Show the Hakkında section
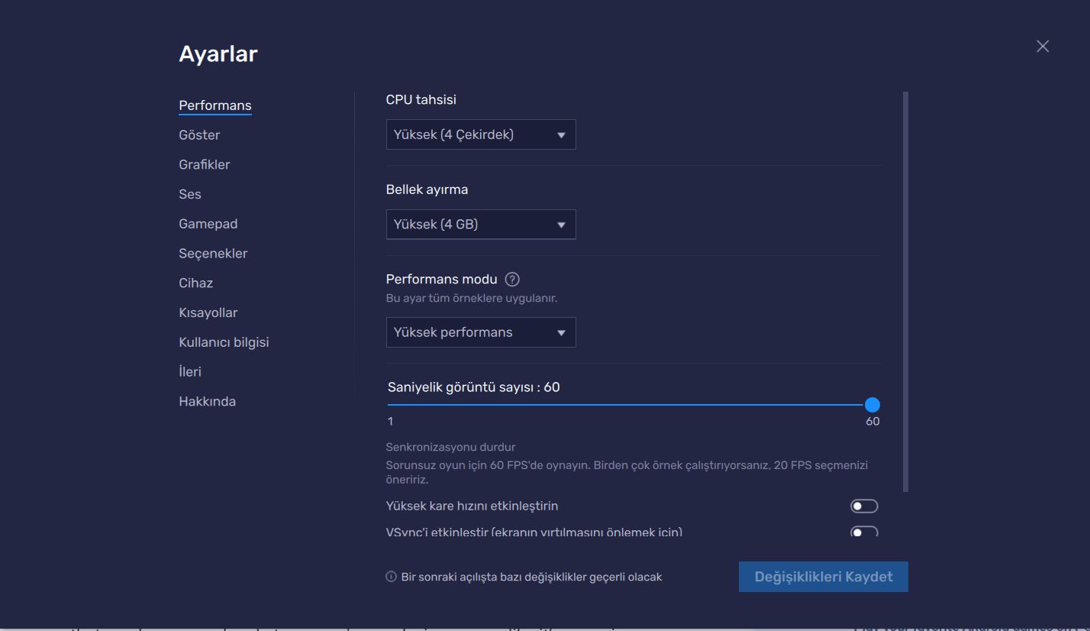Screen dimensions: 1090x631 (207, 402)
